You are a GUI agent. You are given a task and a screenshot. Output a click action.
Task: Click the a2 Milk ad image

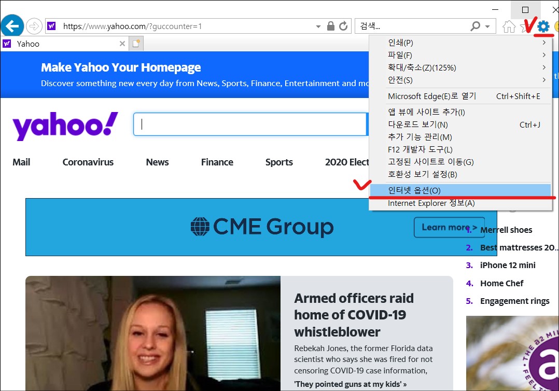[x=512, y=353]
